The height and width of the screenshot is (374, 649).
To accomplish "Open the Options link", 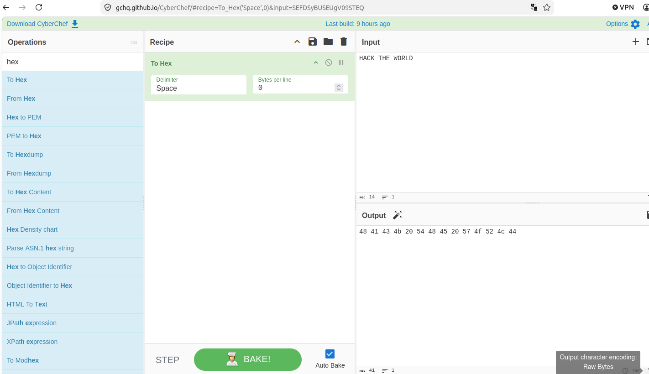I will (x=617, y=24).
